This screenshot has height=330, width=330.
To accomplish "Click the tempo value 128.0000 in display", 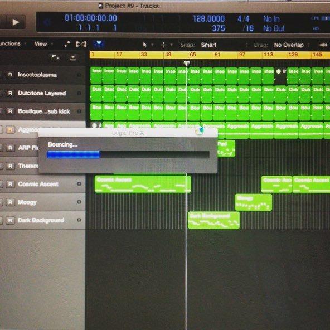I will point(209,19).
